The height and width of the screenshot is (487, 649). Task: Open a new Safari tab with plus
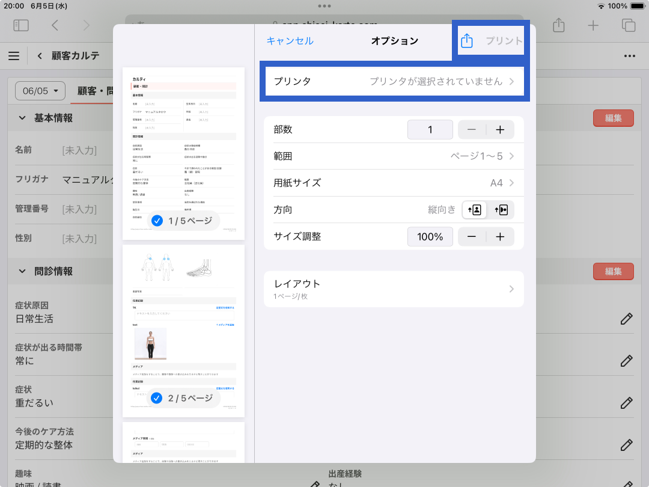(593, 25)
